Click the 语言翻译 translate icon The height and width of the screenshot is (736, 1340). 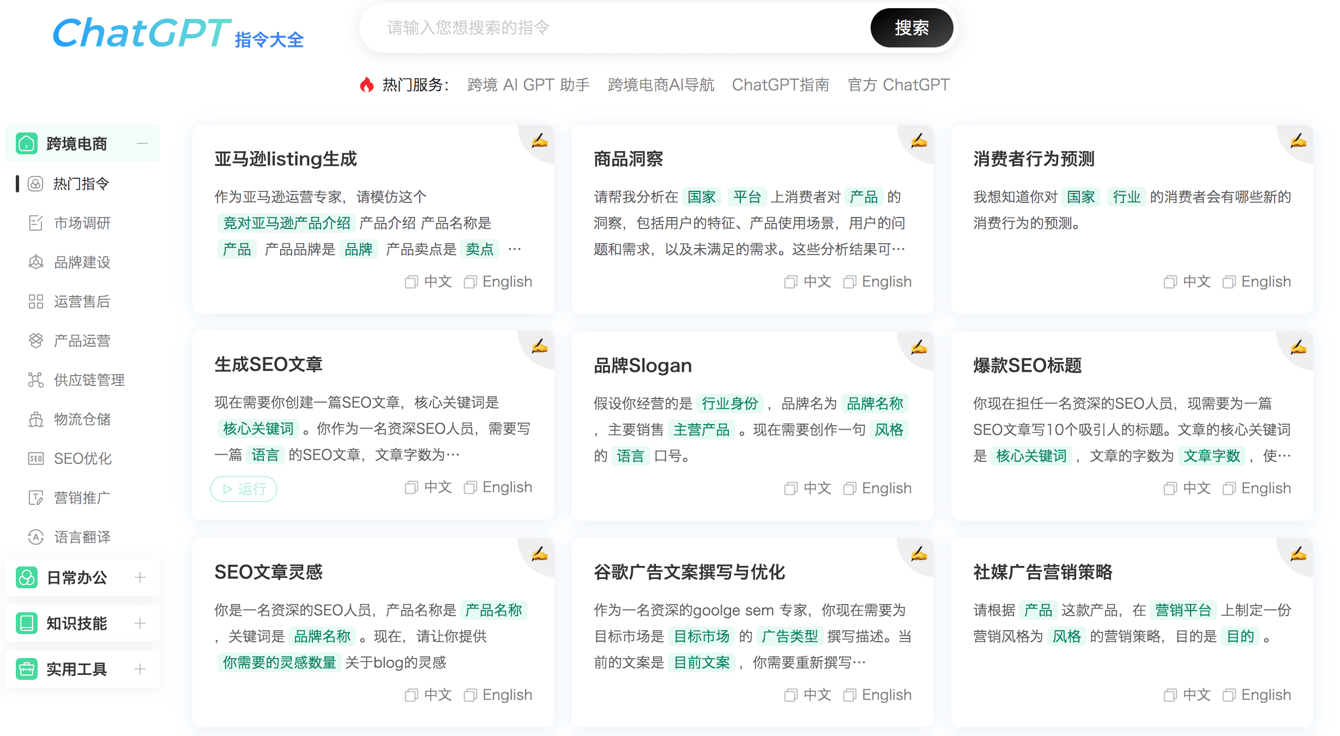(x=35, y=537)
